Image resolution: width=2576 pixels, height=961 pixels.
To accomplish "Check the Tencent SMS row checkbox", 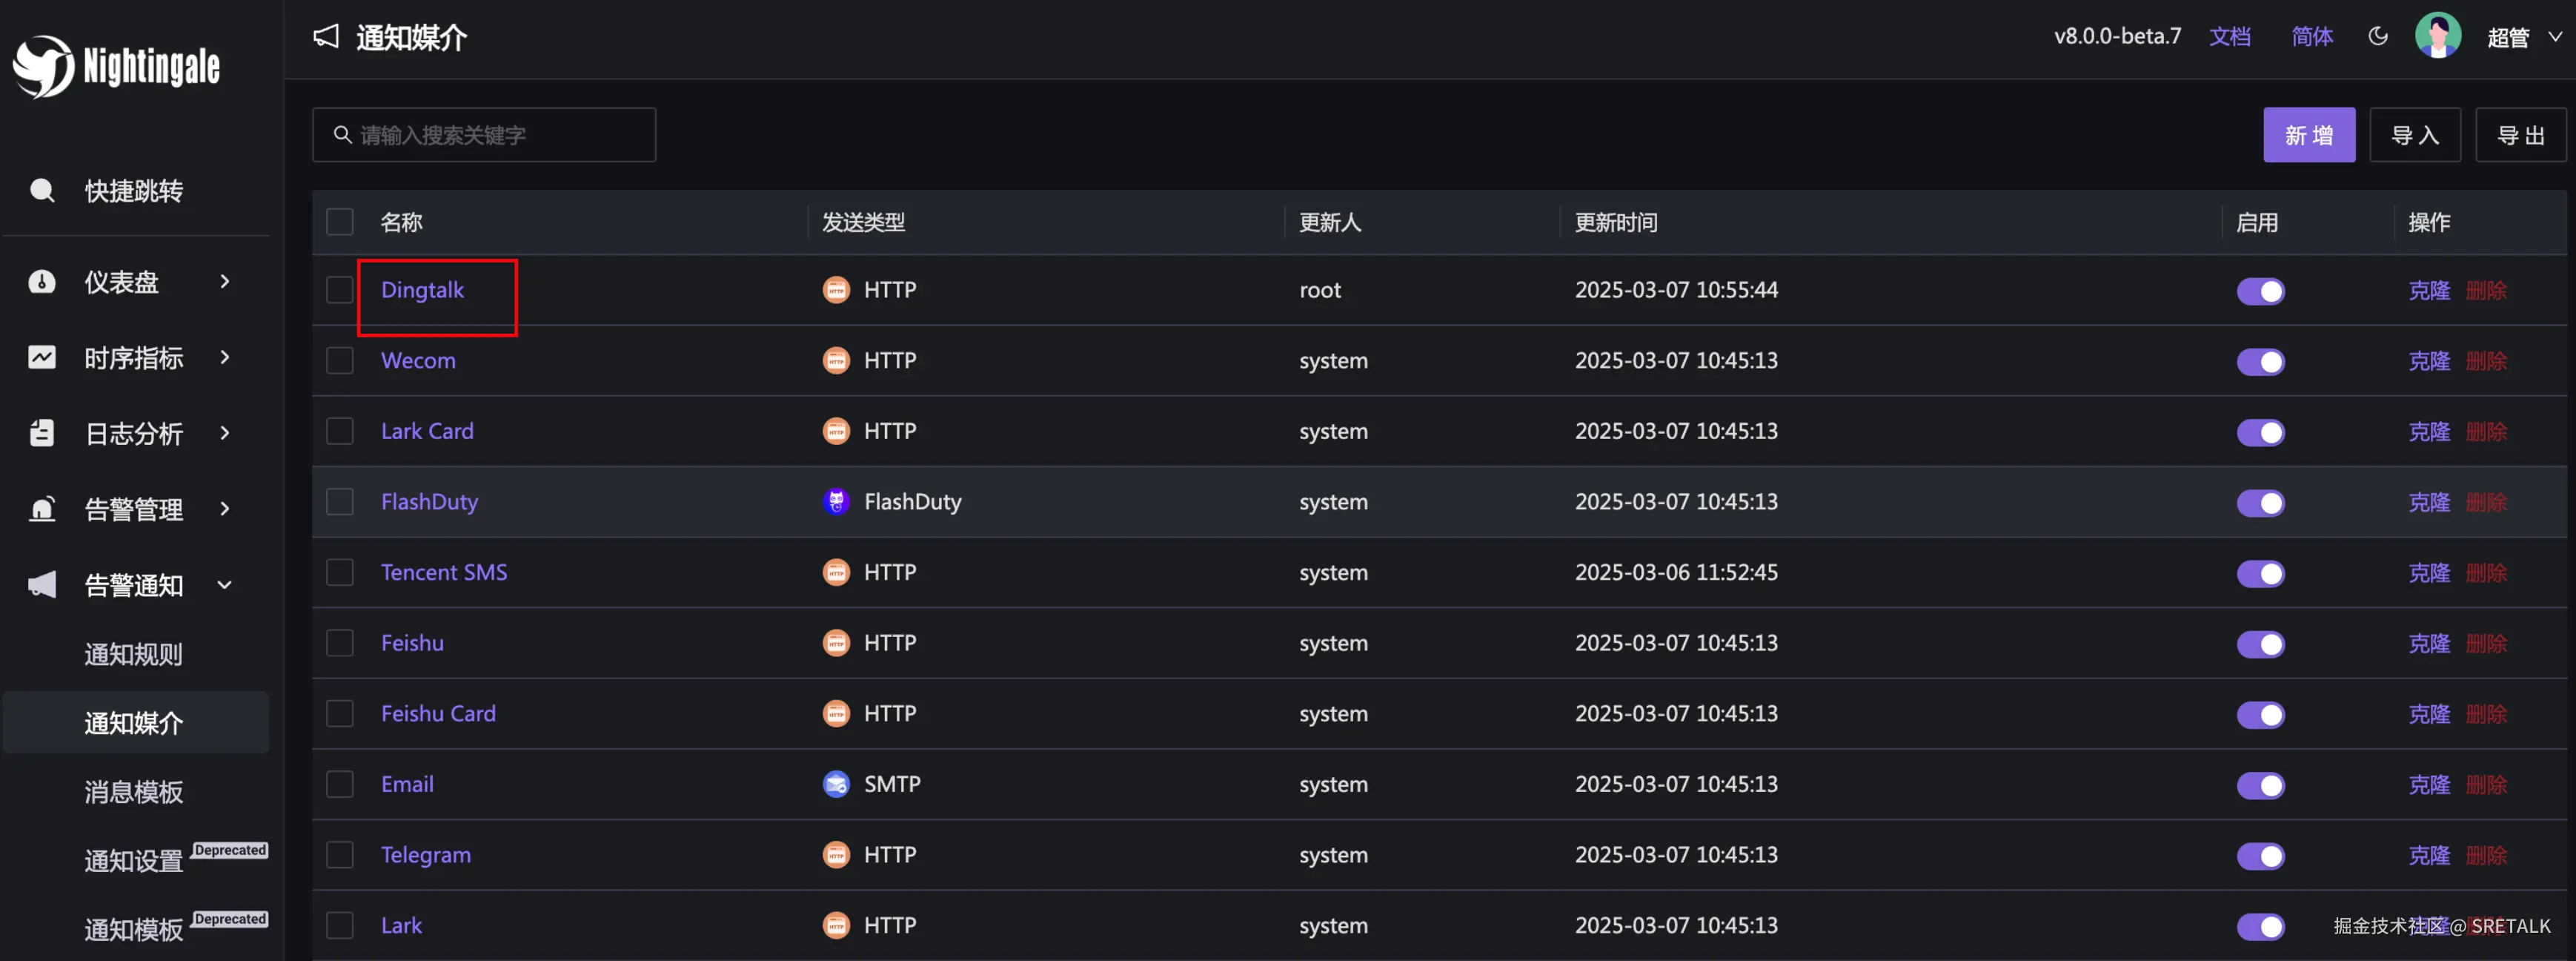I will (x=340, y=572).
